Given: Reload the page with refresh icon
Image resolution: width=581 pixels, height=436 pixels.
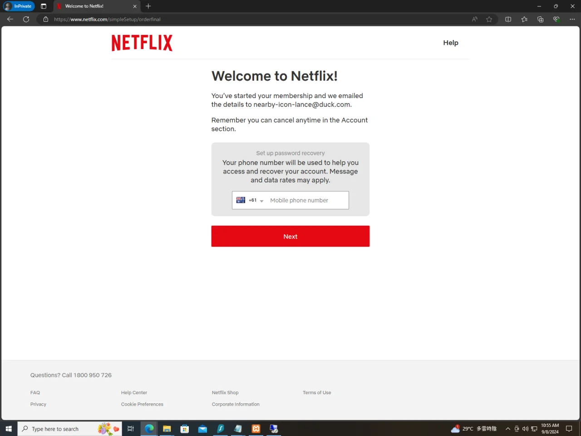Looking at the screenshot, I should 26,19.
